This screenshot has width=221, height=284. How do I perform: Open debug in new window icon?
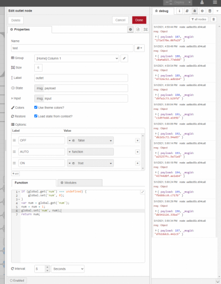pos(218,281)
